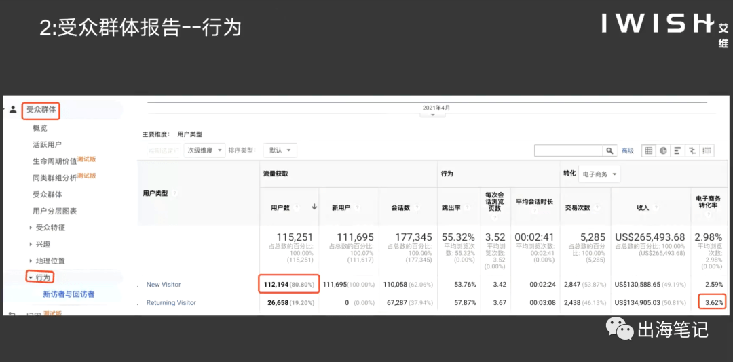This screenshot has height=362, width=733.
Task: Click the audience person icon in sidebar
Action: pyautogui.click(x=13, y=109)
